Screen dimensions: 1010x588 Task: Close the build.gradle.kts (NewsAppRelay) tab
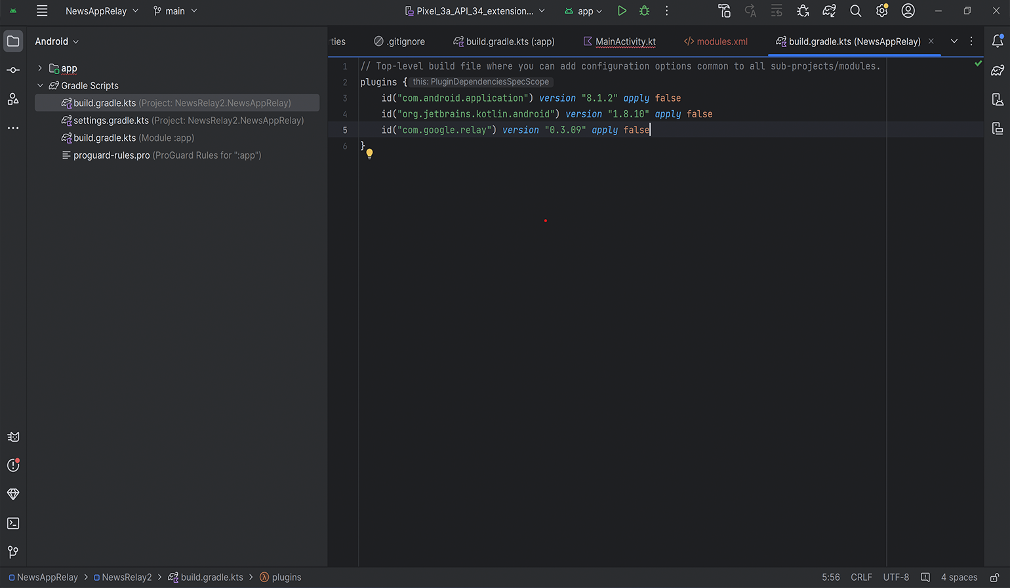(931, 41)
